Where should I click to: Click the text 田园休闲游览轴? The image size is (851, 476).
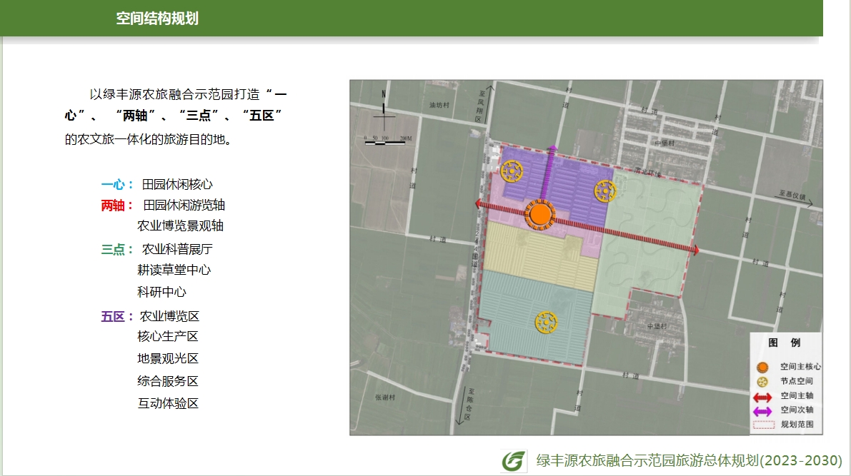(184, 206)
